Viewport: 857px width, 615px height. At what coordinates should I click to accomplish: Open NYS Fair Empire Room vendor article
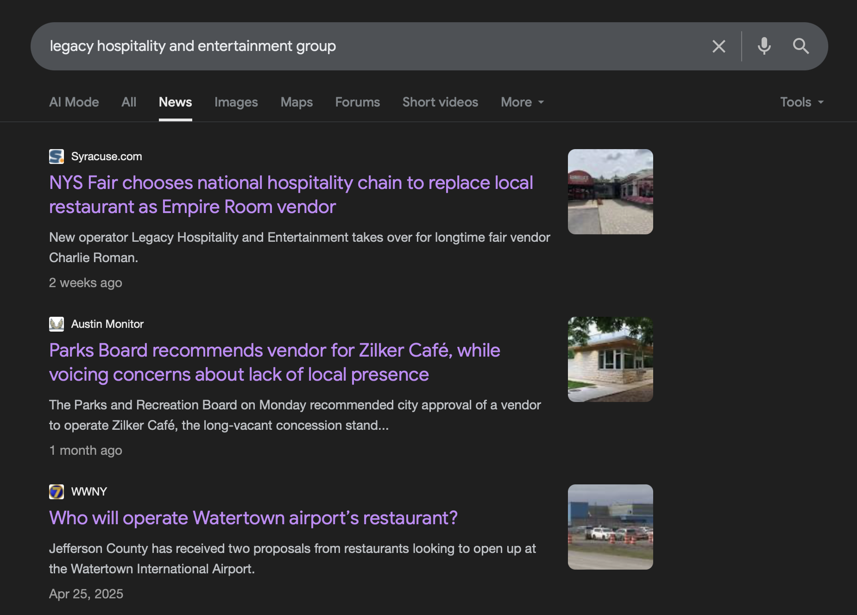click(x=291, y=195)
